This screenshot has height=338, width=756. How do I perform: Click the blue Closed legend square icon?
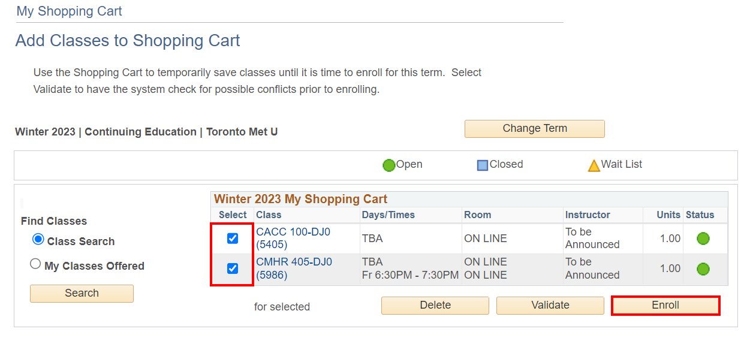tap(483, 165)
